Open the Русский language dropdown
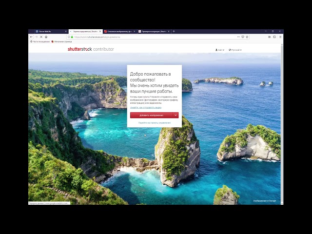 (235, 50)
